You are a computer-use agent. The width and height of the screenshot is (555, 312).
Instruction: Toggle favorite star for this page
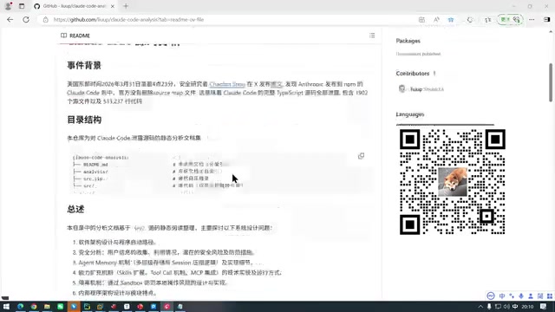point(451,20)
